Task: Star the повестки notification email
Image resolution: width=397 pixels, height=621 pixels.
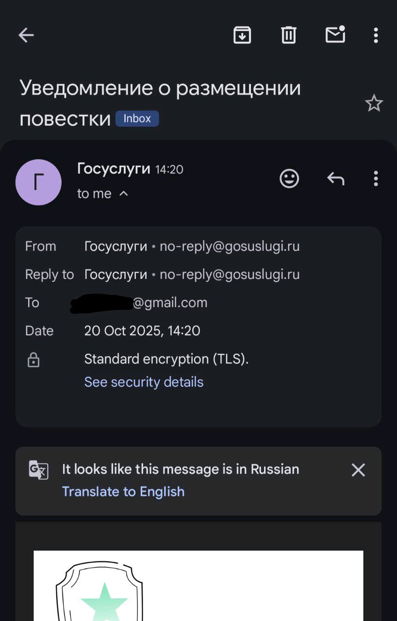Action: [x=374, y=103]
